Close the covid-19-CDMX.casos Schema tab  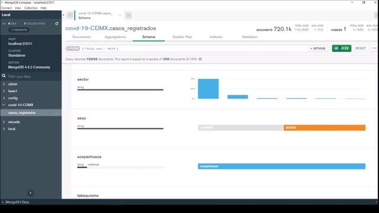pyautogui.click(x=120, y=15)
